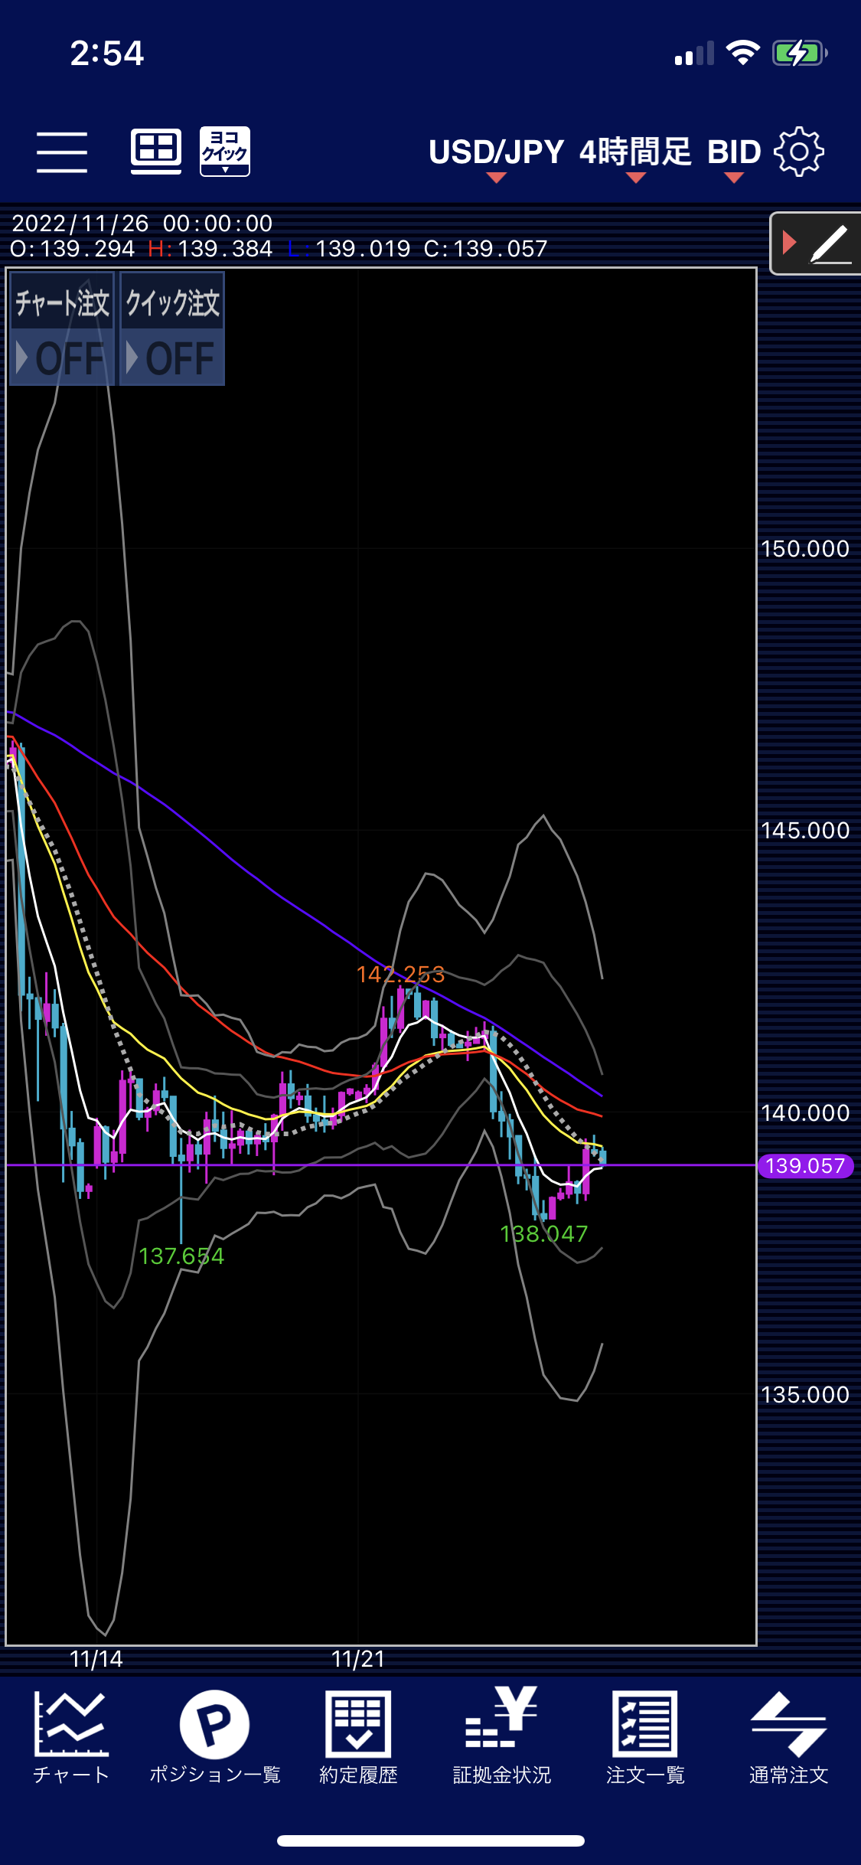
Task: Tap the 150.000 price axis label
Action: (805, 549)
